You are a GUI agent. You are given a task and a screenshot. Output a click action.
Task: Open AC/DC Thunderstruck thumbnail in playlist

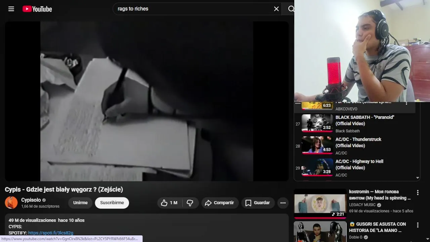click(317, 145)
